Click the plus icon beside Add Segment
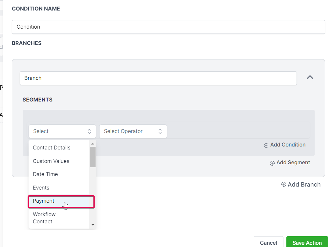Screen dimensions: 334x247 pyautogui.click(x=272, y=163)
